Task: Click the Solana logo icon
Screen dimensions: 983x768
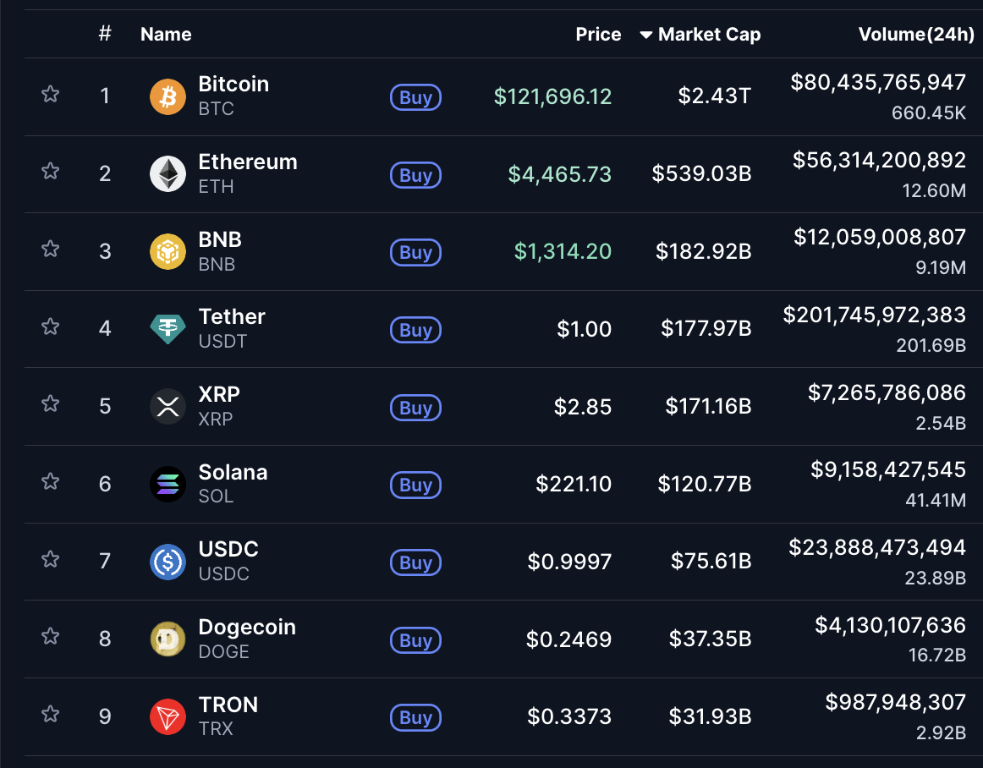Action: click(167, 485)
